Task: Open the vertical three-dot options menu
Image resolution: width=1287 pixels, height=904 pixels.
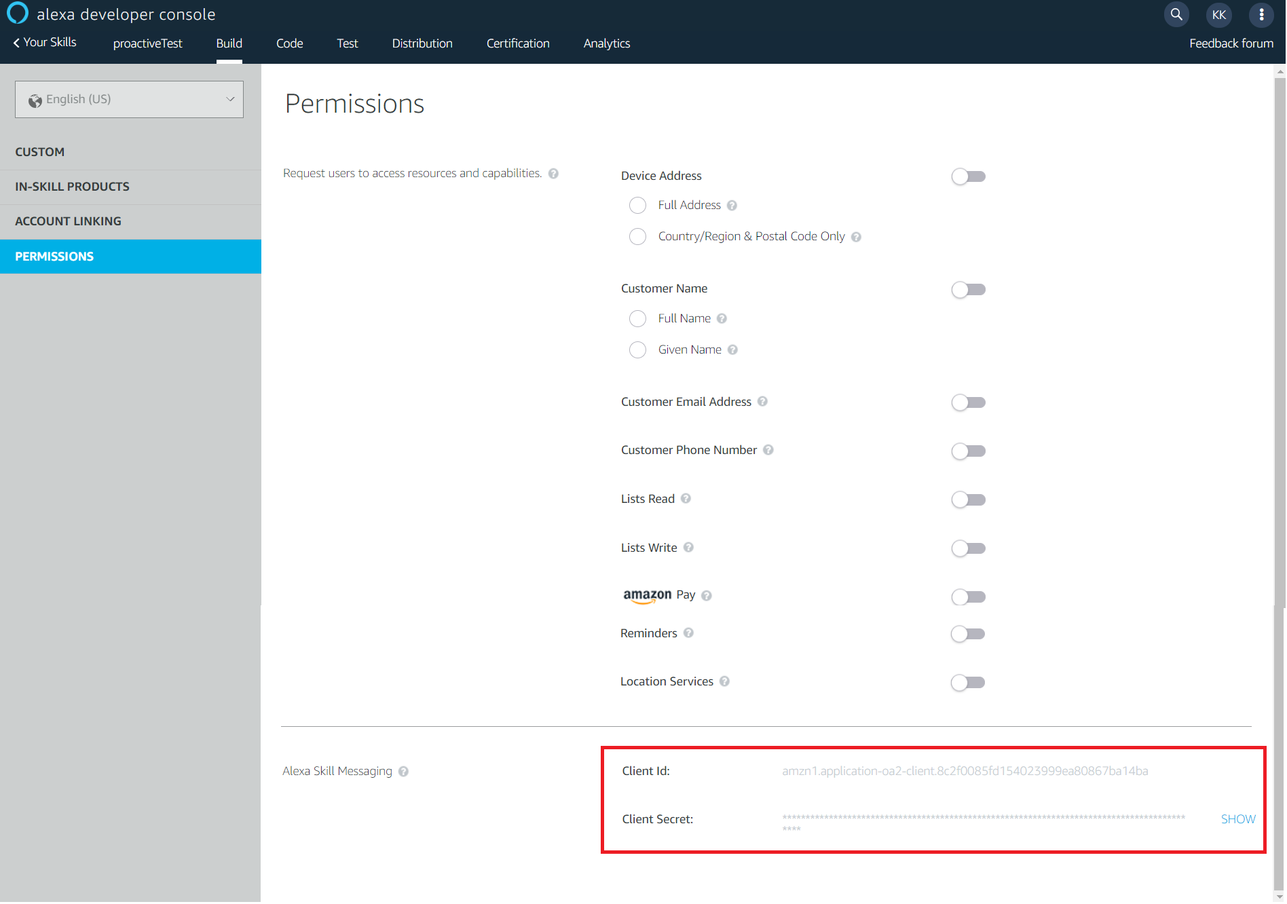Action: [1261, 14]
